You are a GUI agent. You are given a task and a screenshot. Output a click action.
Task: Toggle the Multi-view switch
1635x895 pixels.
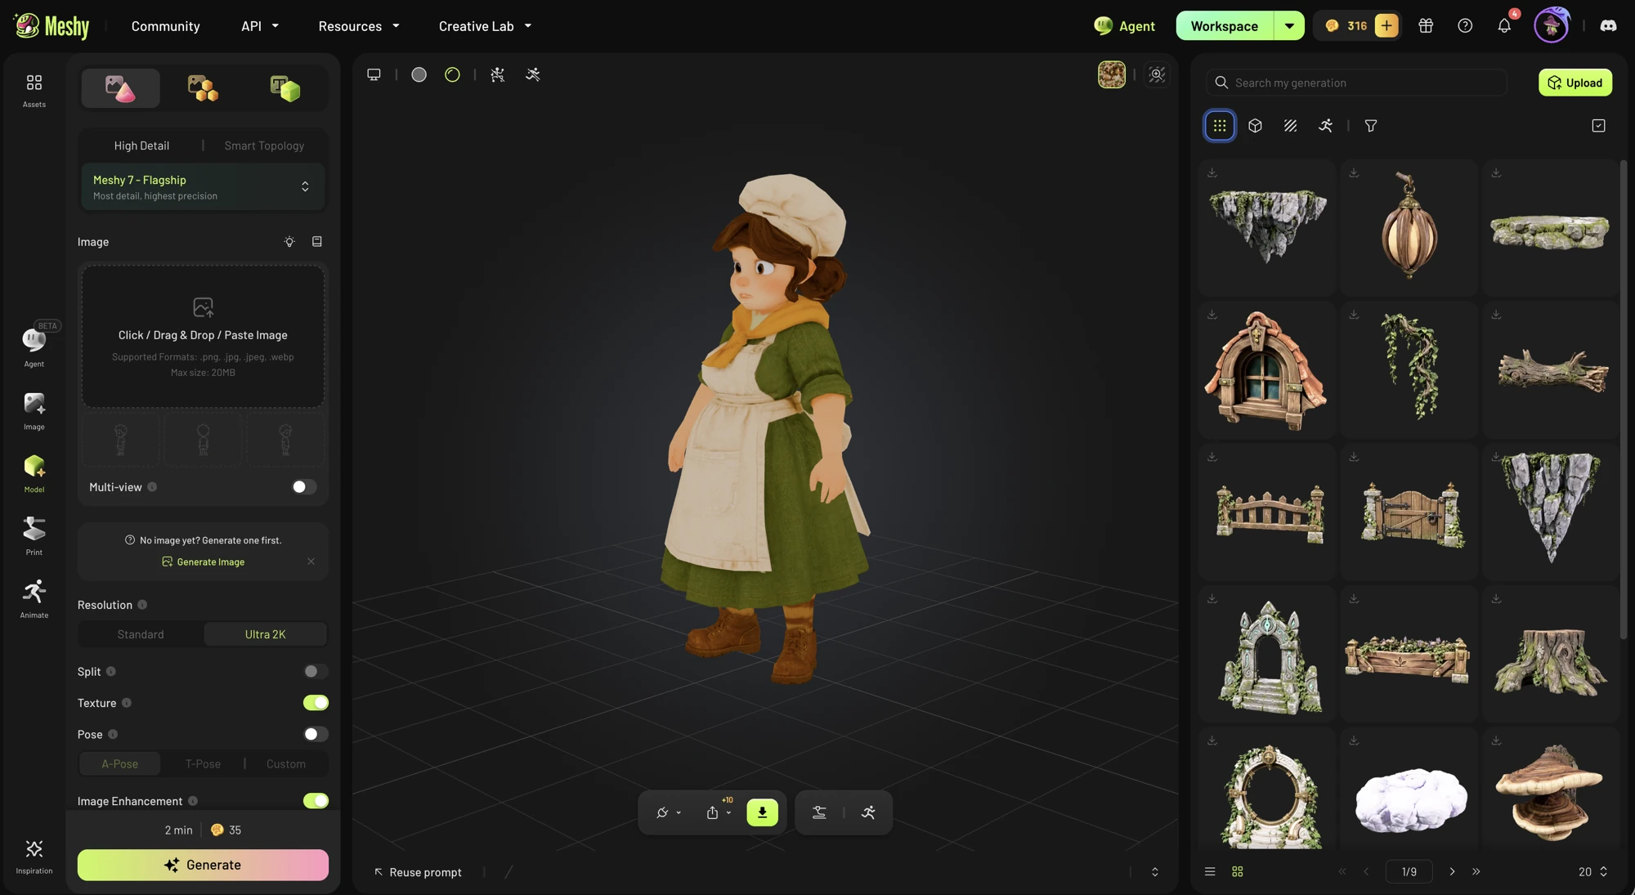click(303, 487)
